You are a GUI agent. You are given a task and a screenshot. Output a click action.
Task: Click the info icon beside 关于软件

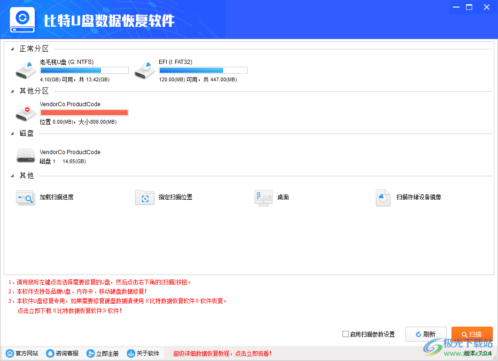(x=131, y=353)
